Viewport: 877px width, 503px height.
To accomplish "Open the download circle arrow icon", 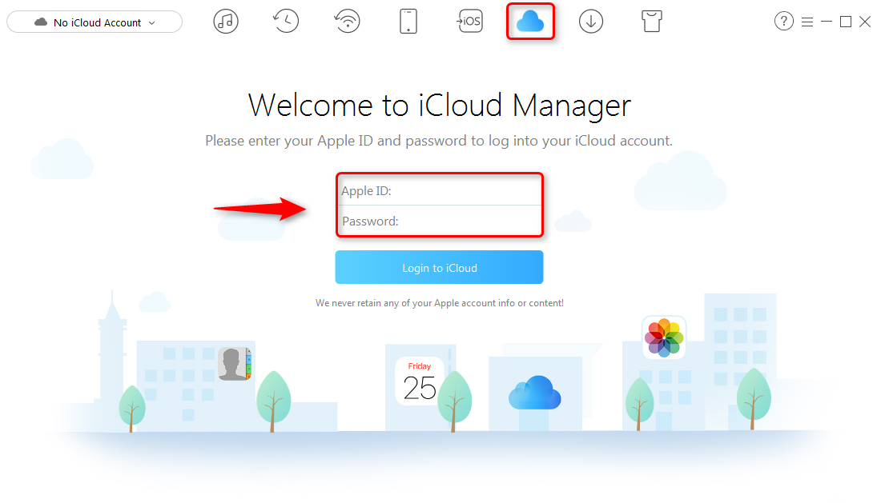I will click(590, 22).
